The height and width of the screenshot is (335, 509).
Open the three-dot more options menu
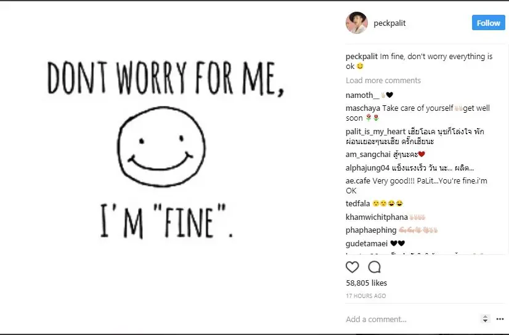(x=500, y=319)
